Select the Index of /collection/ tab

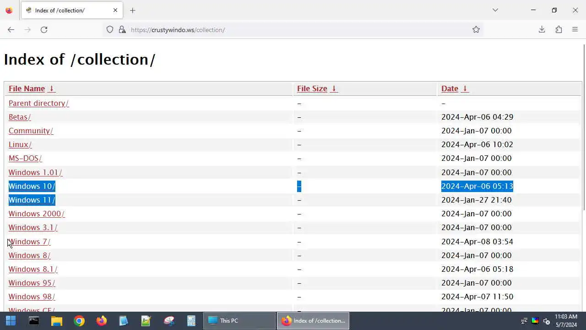tap(71, 10)
